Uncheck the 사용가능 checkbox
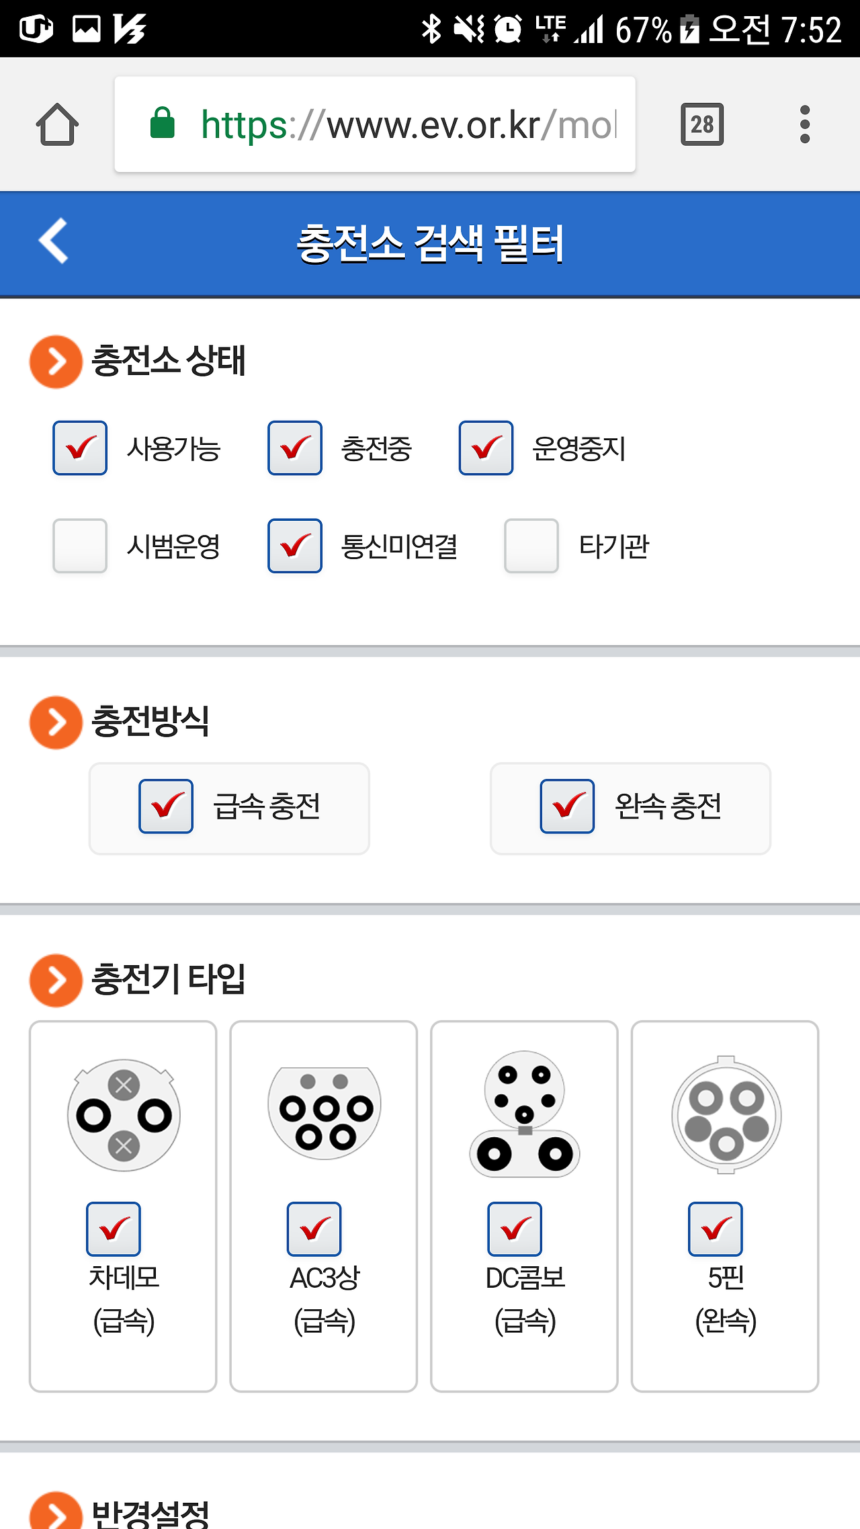 tap(80, 448)
